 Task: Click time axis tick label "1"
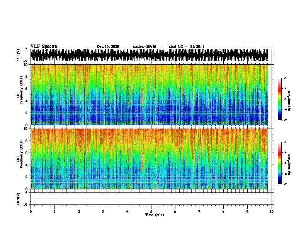(x=54, y=211)
